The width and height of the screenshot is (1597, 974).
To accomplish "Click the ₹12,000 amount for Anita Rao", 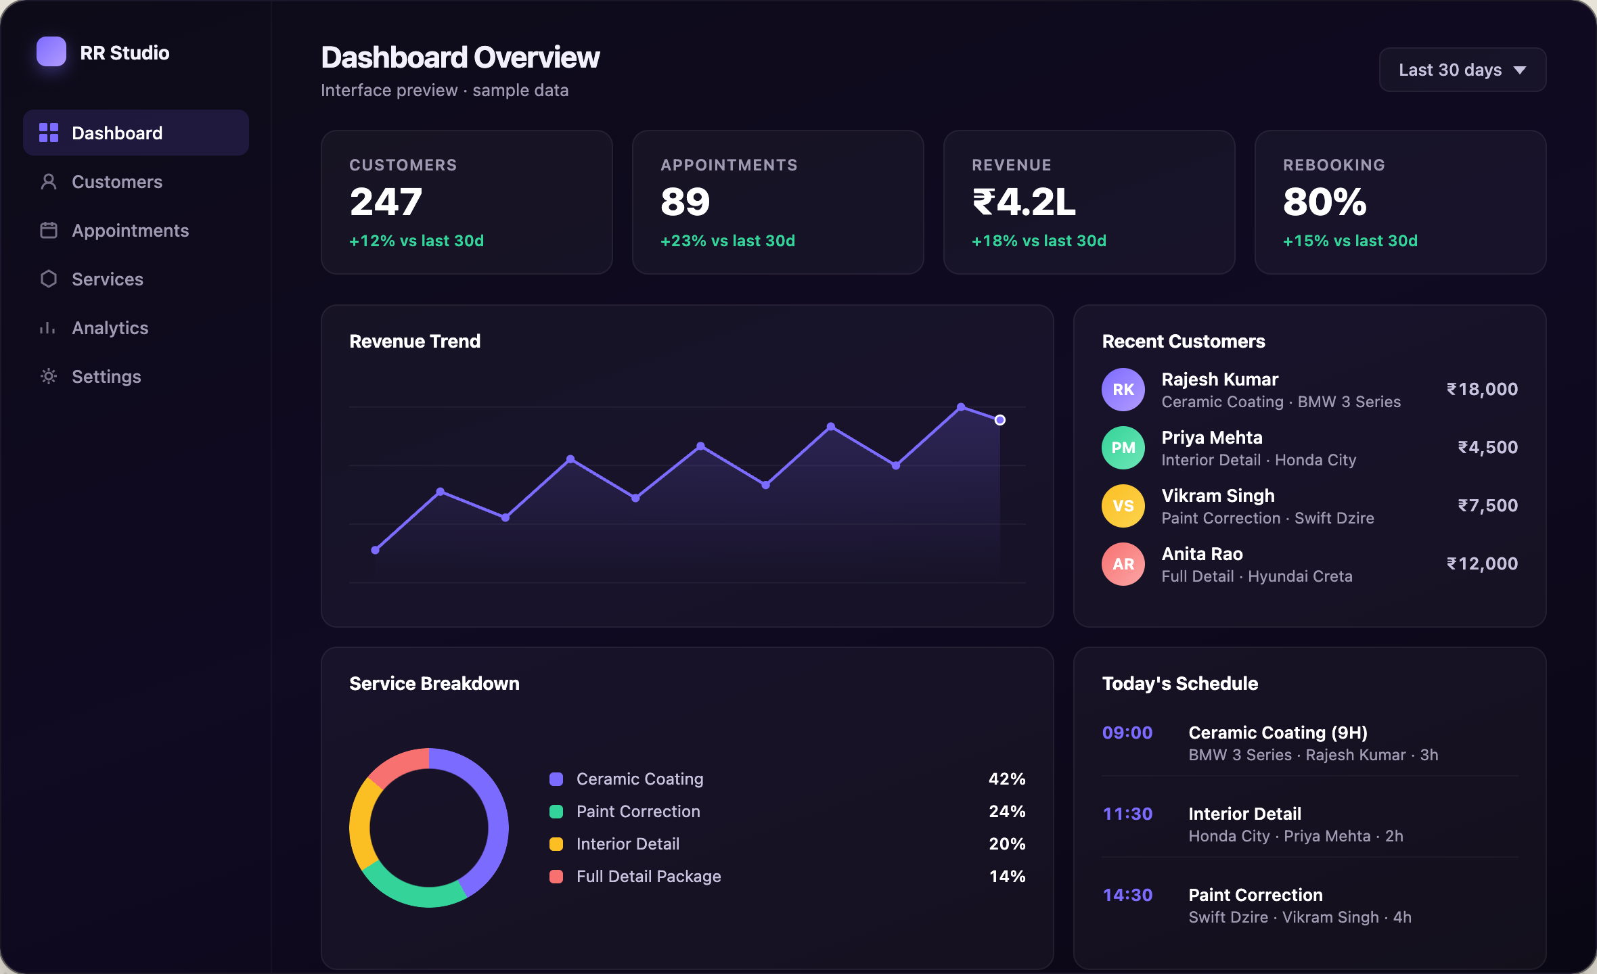I will [1482, 563].
